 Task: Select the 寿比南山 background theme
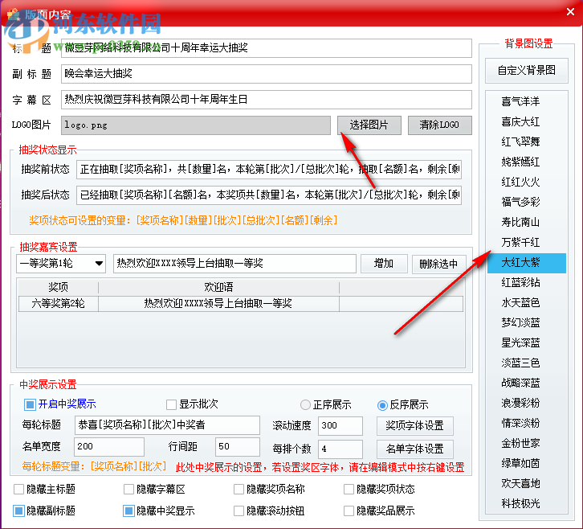[527, 222]
